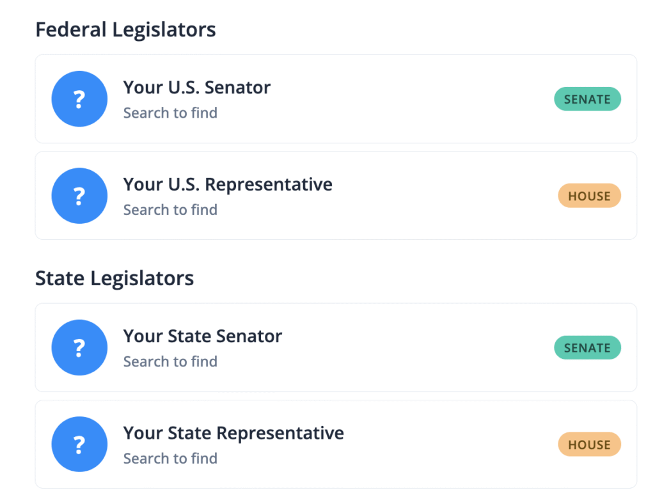Open the "Your State Representative" title

click(x=233, y=434)
